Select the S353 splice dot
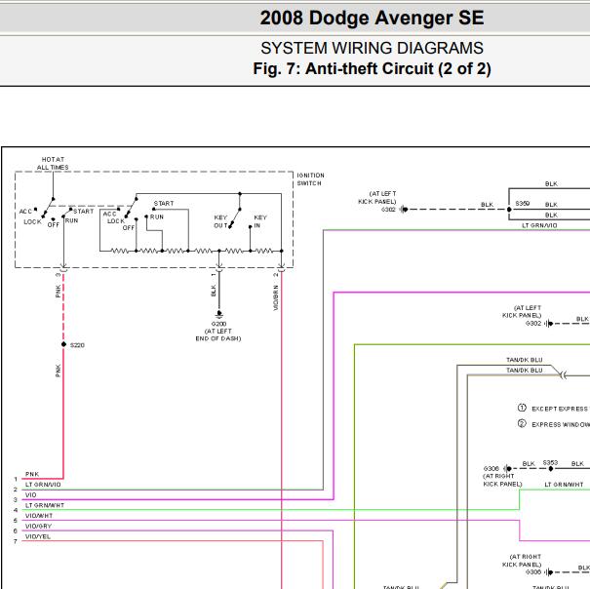 [551, 468]
